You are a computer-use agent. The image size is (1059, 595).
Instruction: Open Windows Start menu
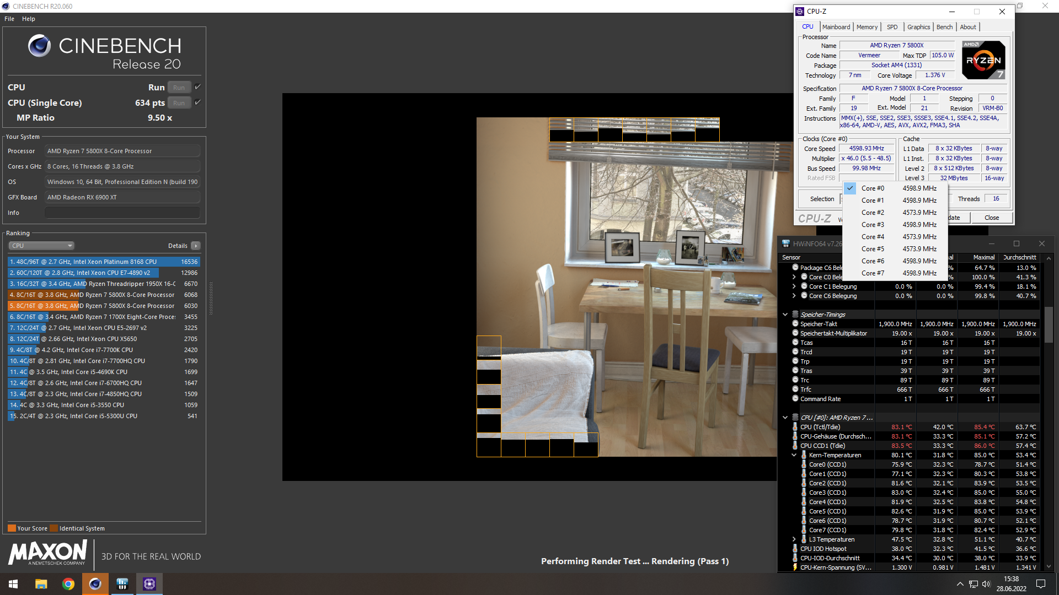click(13, 584)
